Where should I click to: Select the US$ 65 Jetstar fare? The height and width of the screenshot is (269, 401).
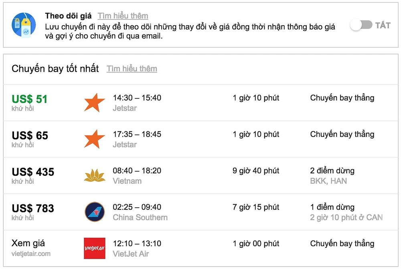point(30,136)
